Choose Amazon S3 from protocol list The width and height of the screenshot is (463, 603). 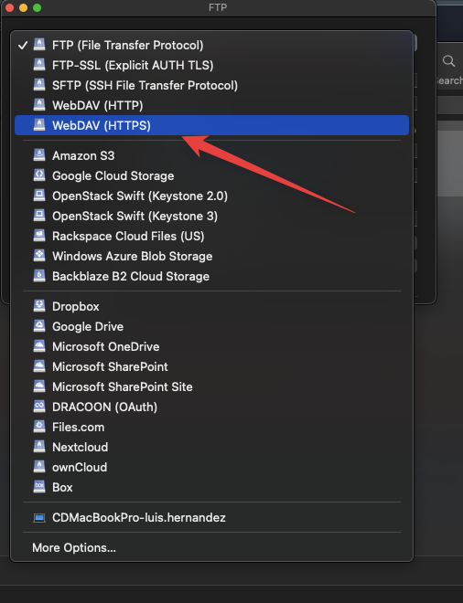pyautogui.click(x=211, y=155)
